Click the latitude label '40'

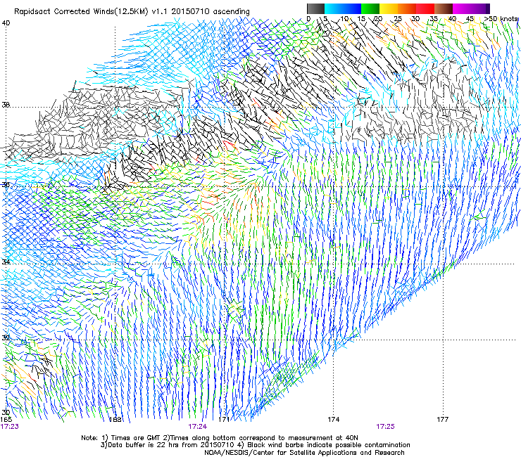pyautogui.click(x=6, y=23)
